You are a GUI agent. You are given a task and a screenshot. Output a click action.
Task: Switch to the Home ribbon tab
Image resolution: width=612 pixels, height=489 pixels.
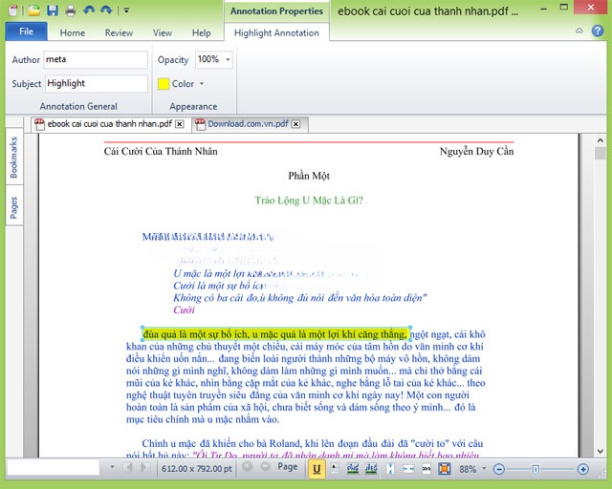[73, 32]
